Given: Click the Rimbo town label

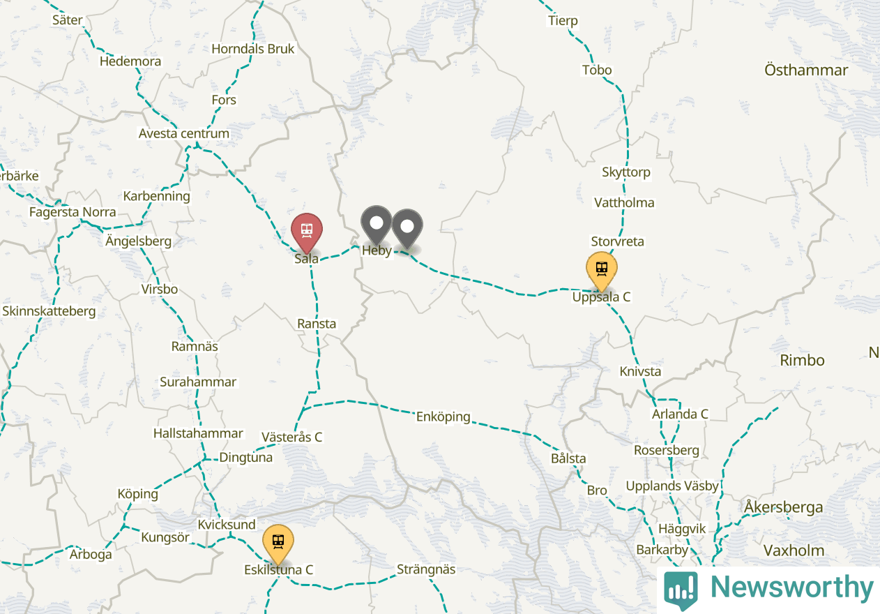Looking at the screenshot, I should point(802,360).
